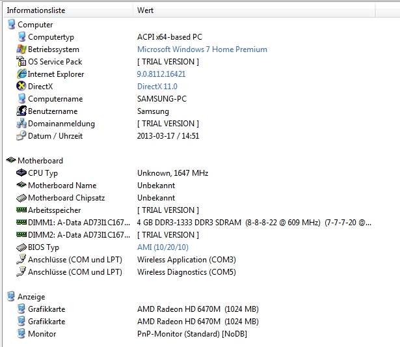This screenshot has height=347, width=400.
Task: Select the DirectX label
Action: tap(40, 87)
